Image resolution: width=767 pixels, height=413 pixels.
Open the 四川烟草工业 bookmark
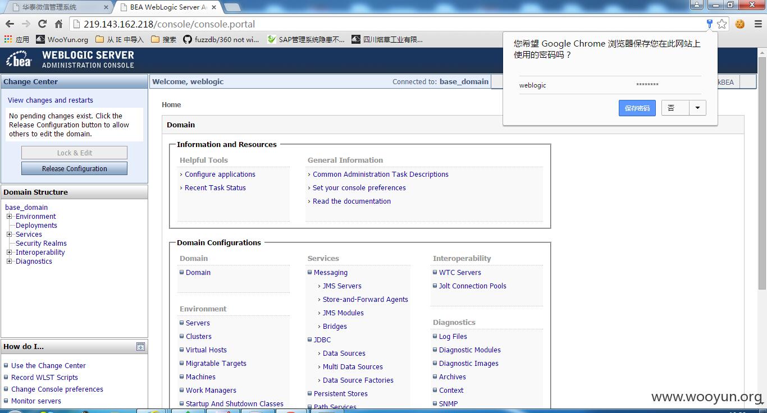pos(387,39)
